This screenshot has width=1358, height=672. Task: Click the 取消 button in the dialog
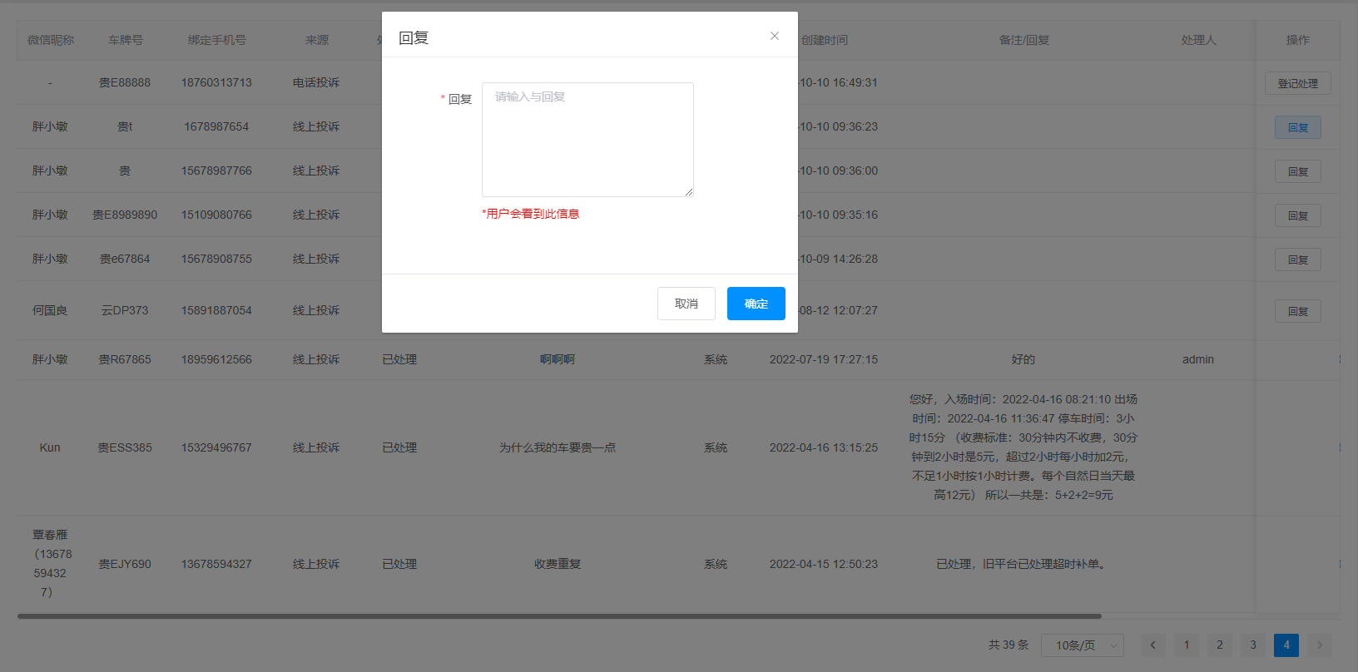(686, 304)
